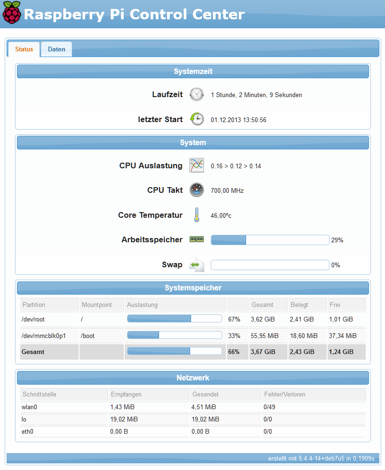385x470 pixels.
Task: Click the speedometer icon for CPU Takt
Action: point(197,190)
